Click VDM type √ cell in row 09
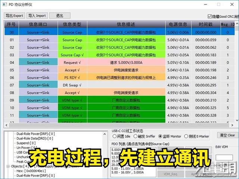Viewport: 239px width, 179px height. [72, 100]
